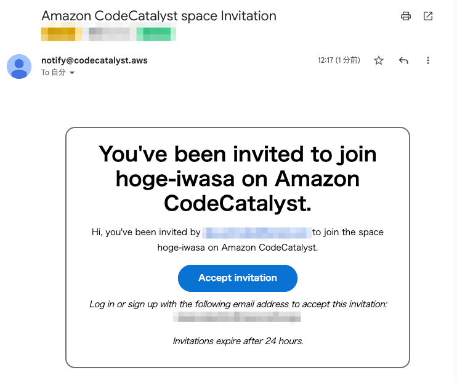The image size is (457, 383).
Task: Click the yellow label tag under subject
Action: click(61, 34)
